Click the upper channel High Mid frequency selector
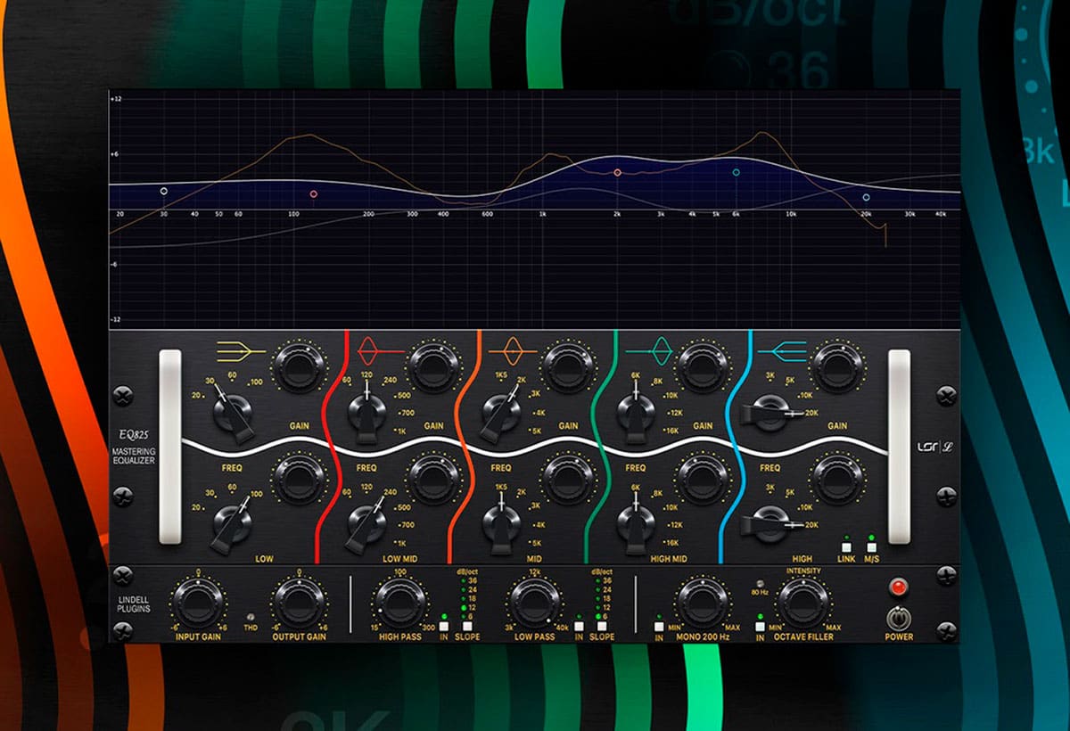 pos(635,413)
